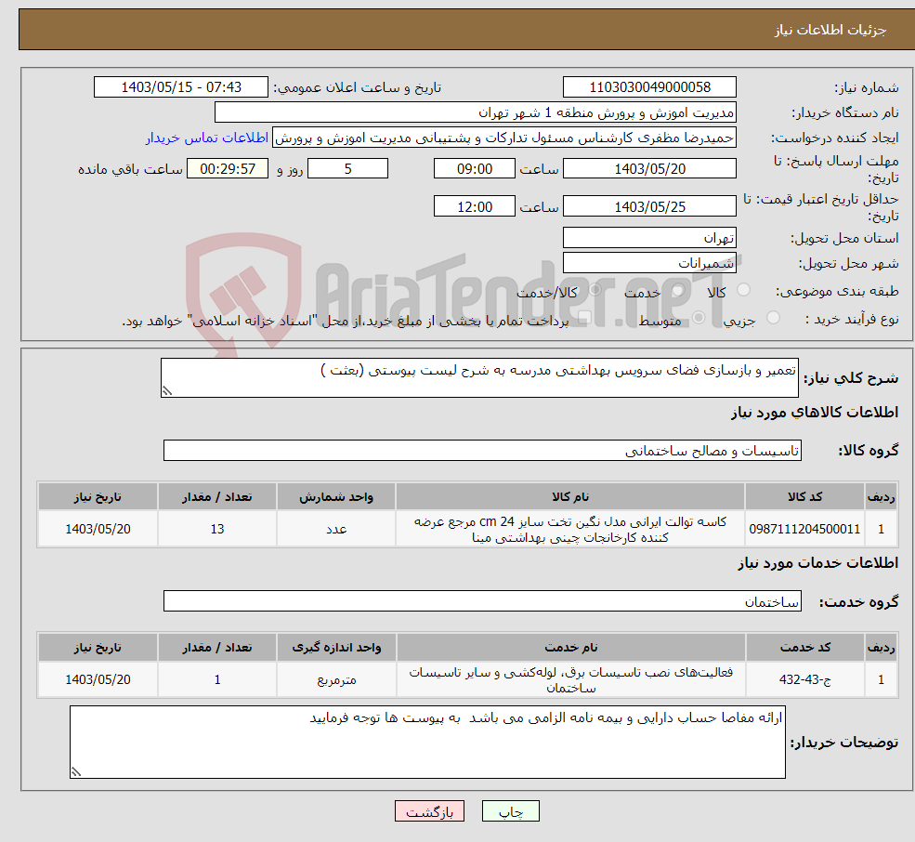This screenshot has width=915, height=842.
Task: Click the service unit cell مترمربع
Action: pos(336,679)
